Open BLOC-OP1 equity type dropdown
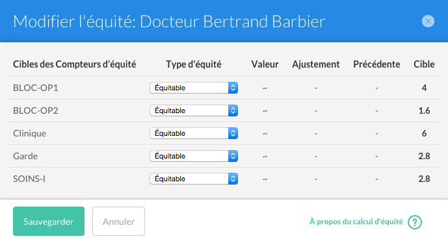The width and height of the screenshot is (448, 243). click(194, 88)
